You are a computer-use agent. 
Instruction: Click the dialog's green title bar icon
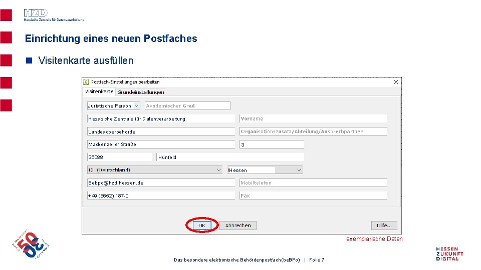pos(86,82)
